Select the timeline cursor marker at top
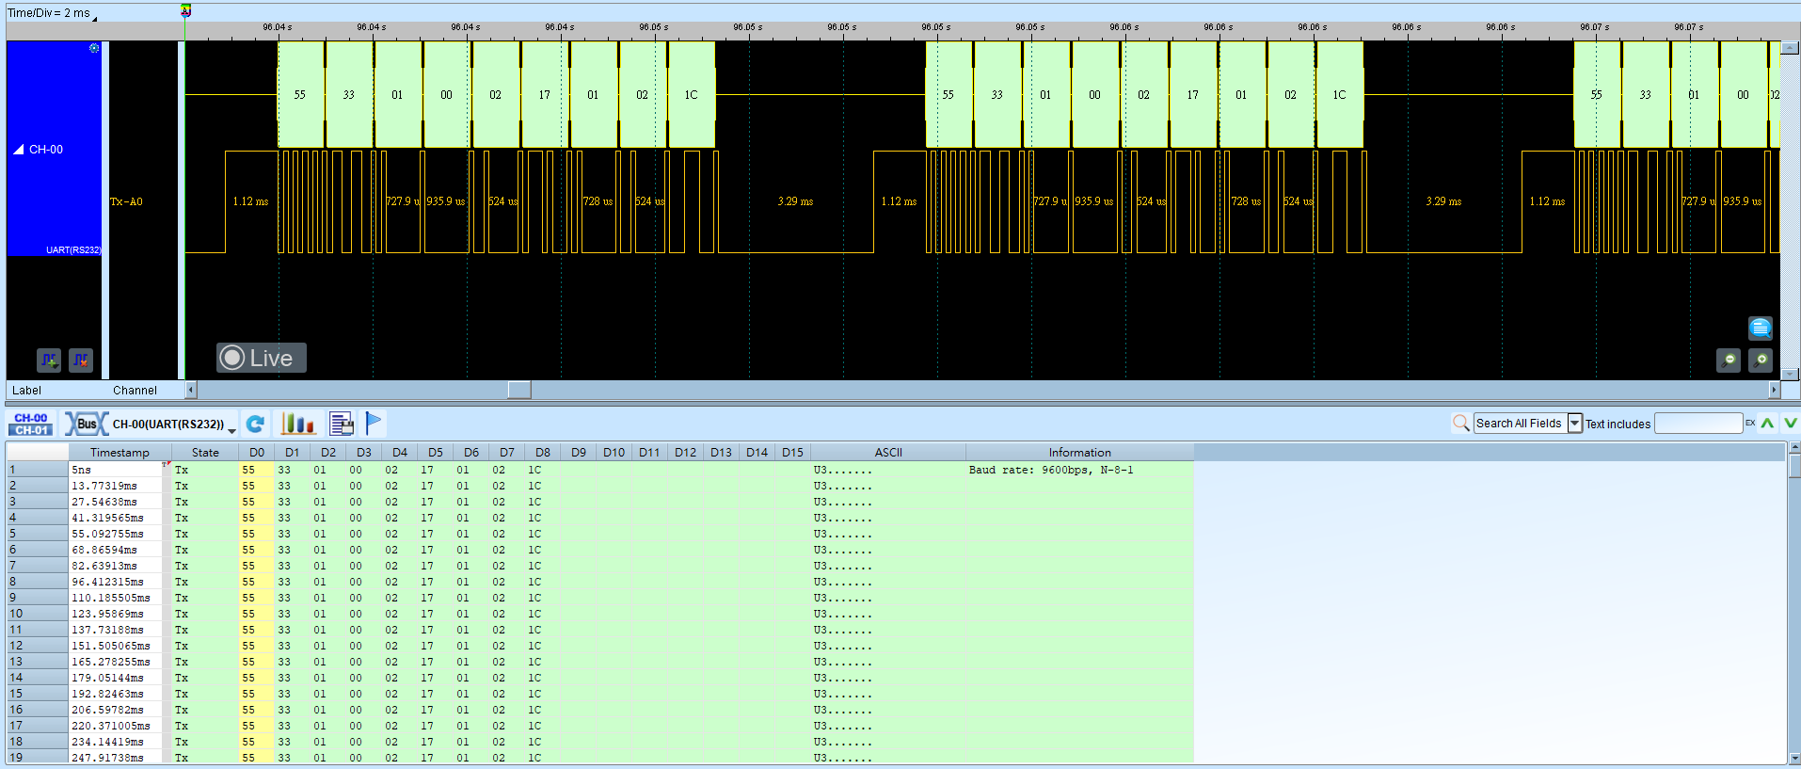Viewport: 1801px width, 769px height. [185, 10]
